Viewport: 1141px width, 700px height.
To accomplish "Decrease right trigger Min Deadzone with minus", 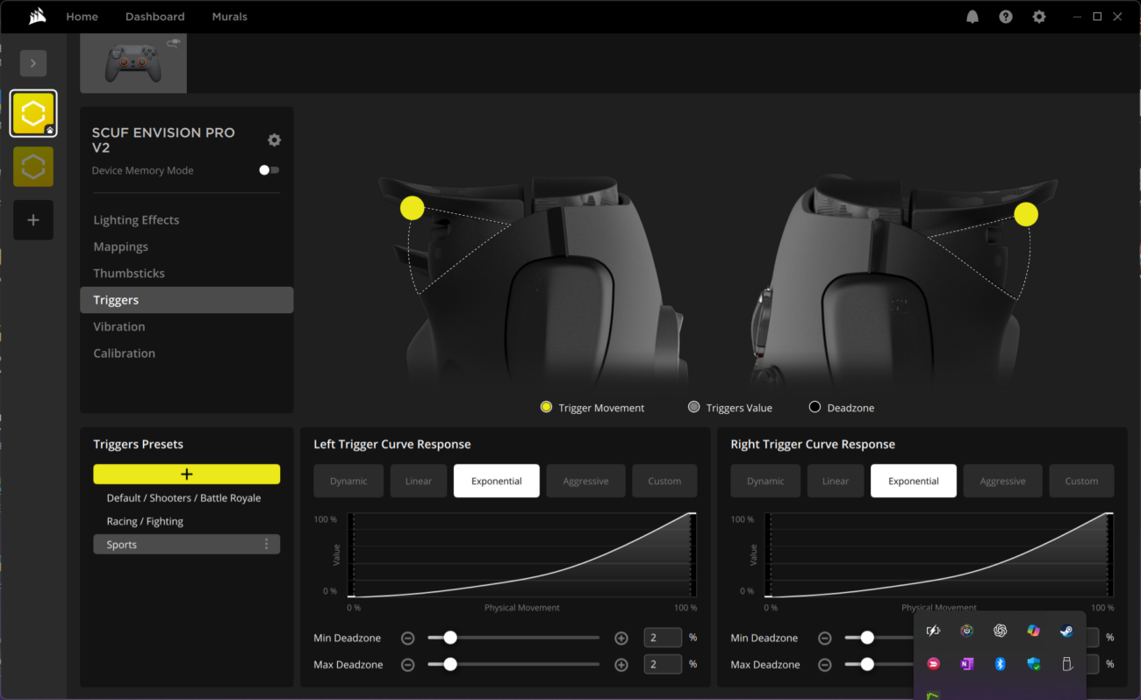I will click(x=824, y=639).
